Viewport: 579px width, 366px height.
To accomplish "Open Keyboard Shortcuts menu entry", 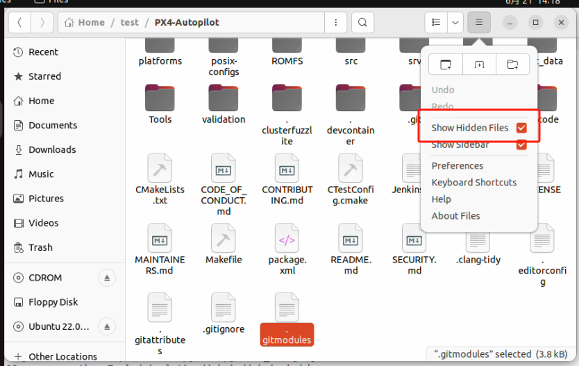I will 473,183.
